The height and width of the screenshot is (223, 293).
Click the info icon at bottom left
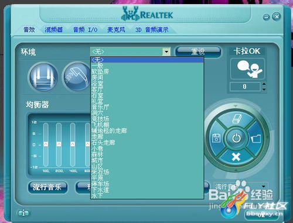coord(23,213)
